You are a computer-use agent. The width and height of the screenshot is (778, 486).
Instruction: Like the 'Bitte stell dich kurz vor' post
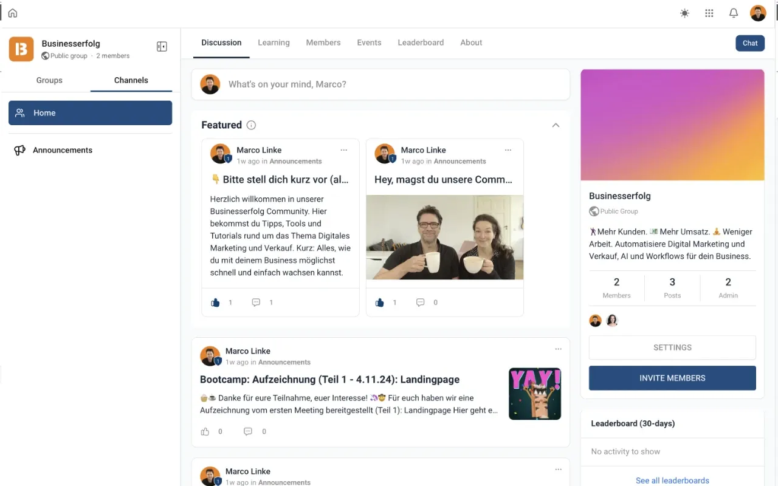tap(215, 302)
